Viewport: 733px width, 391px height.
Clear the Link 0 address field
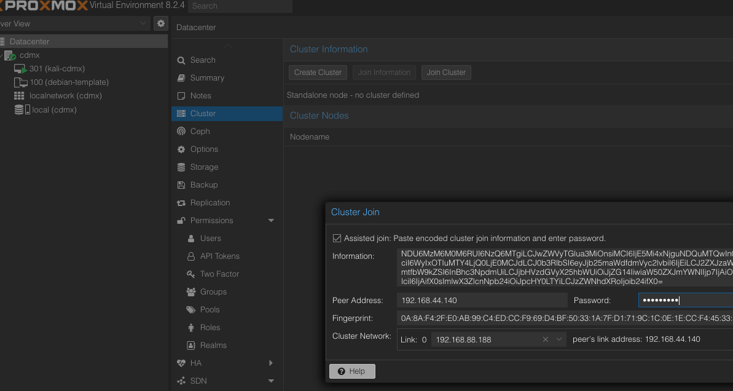[x=545, y=339]
